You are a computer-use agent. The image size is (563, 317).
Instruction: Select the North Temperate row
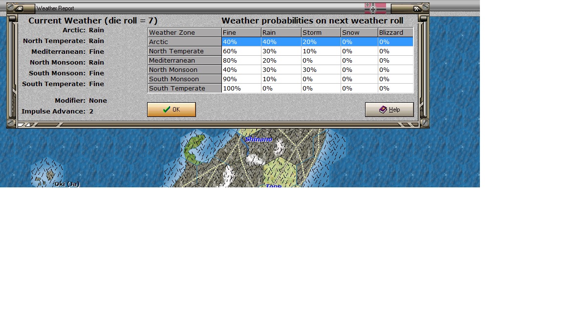[184, 51]
